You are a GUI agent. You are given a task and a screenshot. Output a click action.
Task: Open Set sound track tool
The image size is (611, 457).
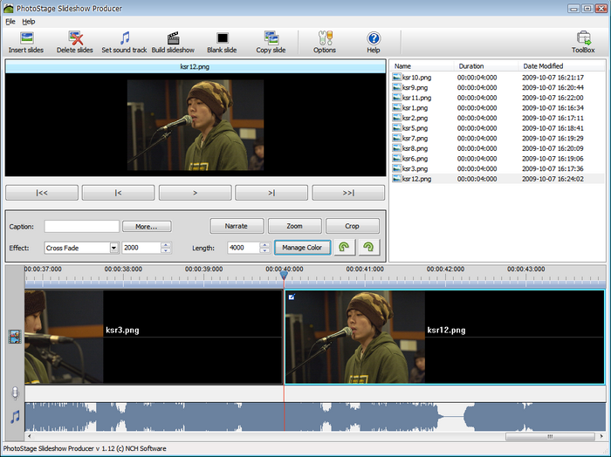click(124, 38)
